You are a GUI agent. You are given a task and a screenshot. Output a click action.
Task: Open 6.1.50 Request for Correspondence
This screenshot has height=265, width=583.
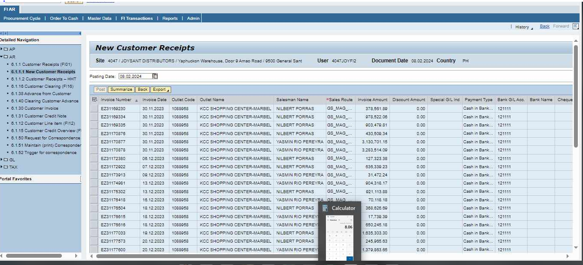pyautogui.click(x=46, y=138)
